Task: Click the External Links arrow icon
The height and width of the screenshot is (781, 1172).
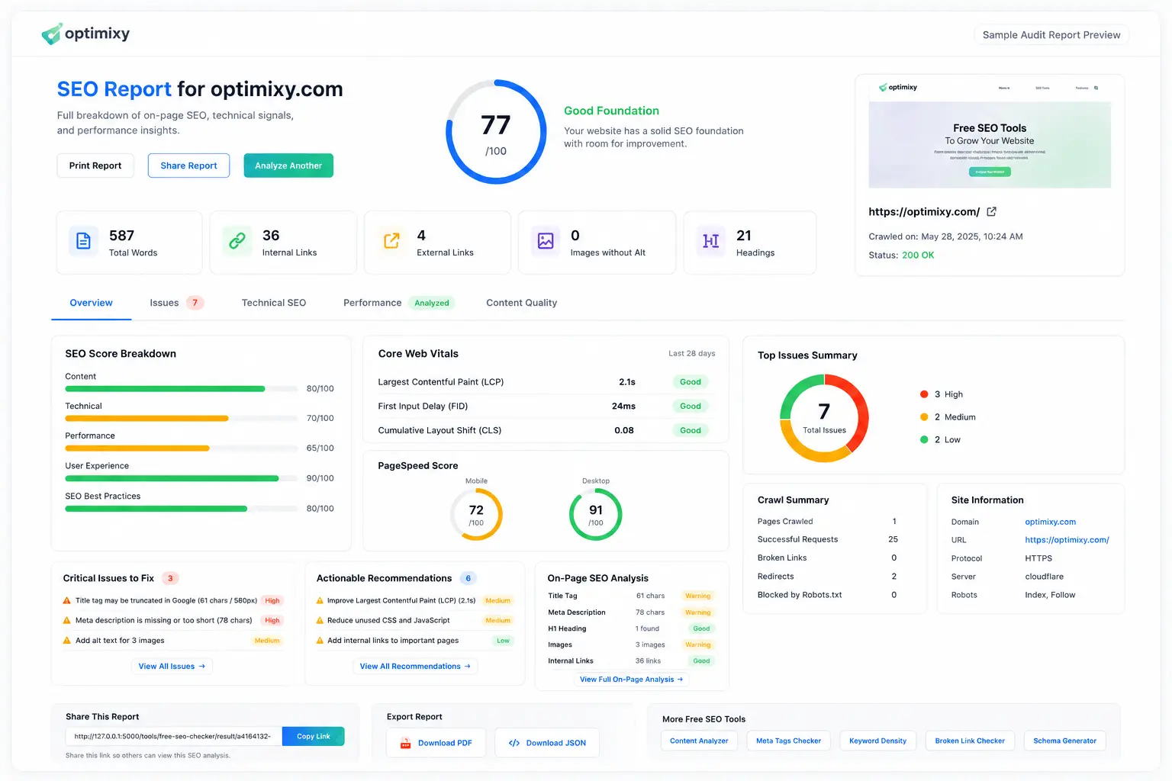Action: coord(391,241)
